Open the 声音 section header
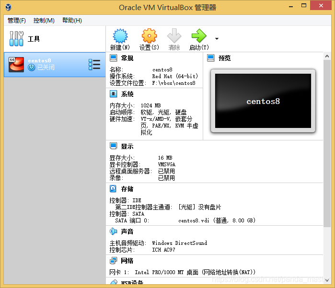 click(127, 231)
